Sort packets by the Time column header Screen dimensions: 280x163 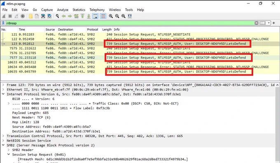click(31, 30)
